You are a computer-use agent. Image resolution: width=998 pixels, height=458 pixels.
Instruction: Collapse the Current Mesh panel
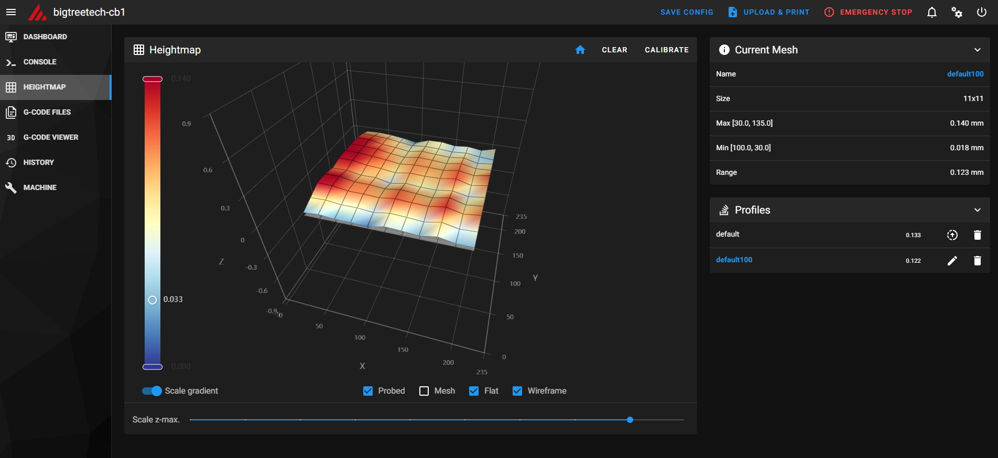pyautogui.click(x=978, y=50)
